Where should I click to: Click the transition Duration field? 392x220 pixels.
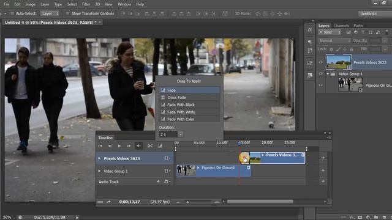(x=168, y=134)
